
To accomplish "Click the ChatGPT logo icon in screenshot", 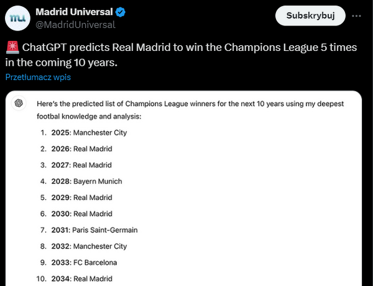I will 19,103.
